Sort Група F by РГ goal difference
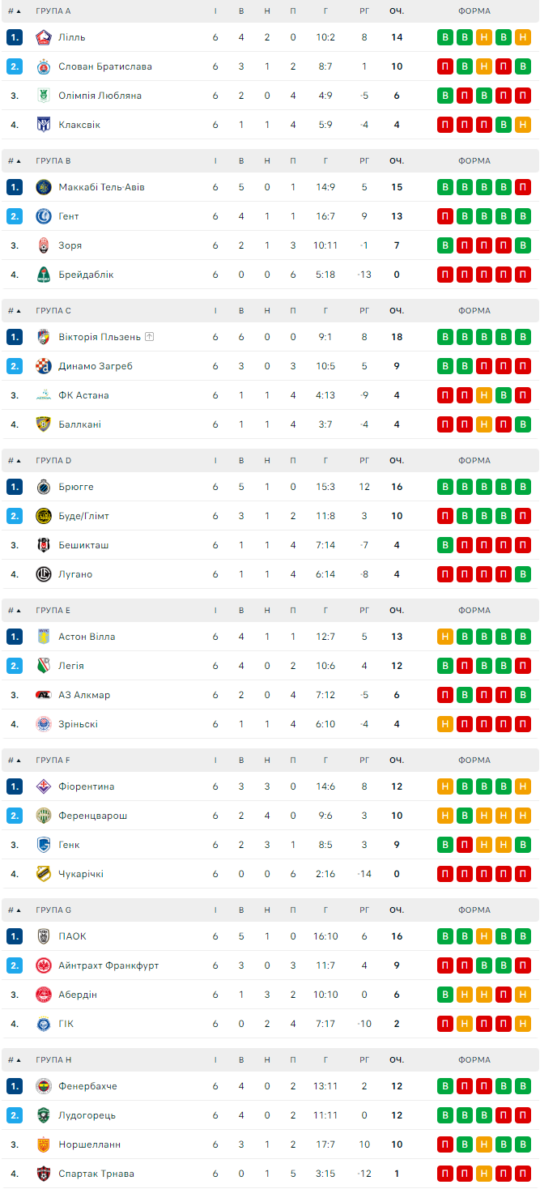This screenshot has height=1189, width=540. pyautogui.click(x=364, y=761)
